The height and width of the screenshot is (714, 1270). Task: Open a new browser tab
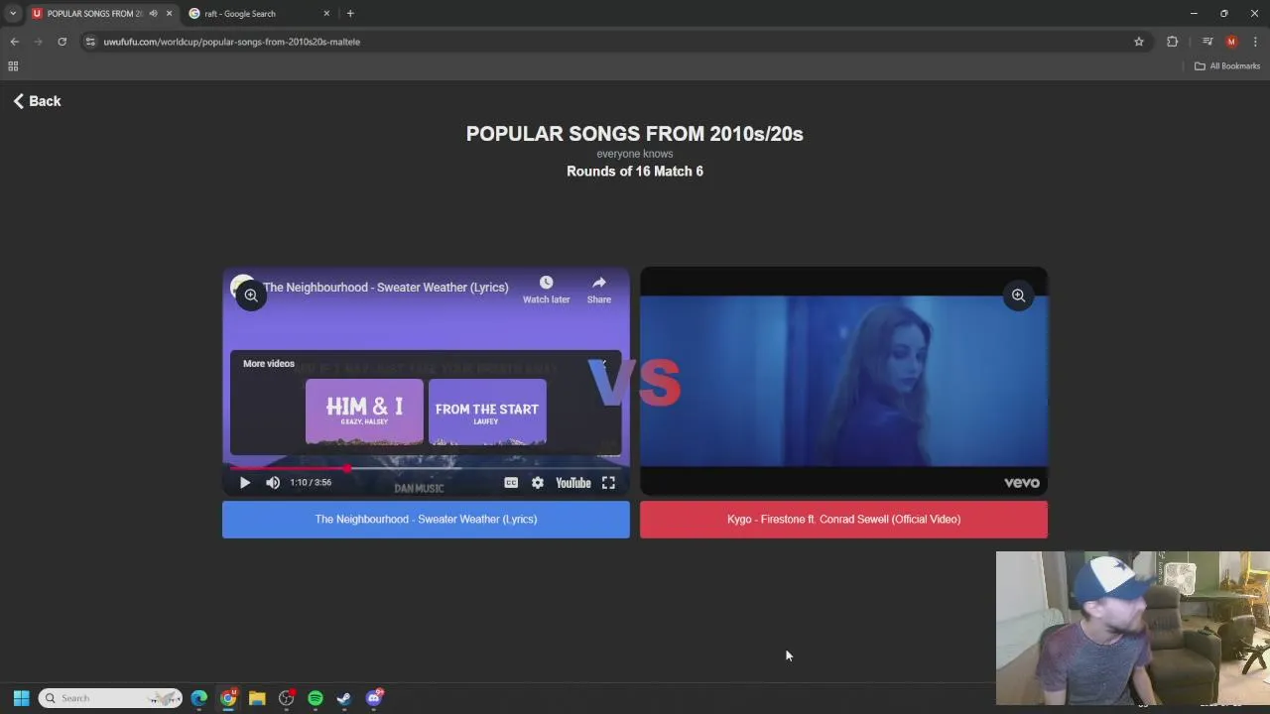point(350,14)
